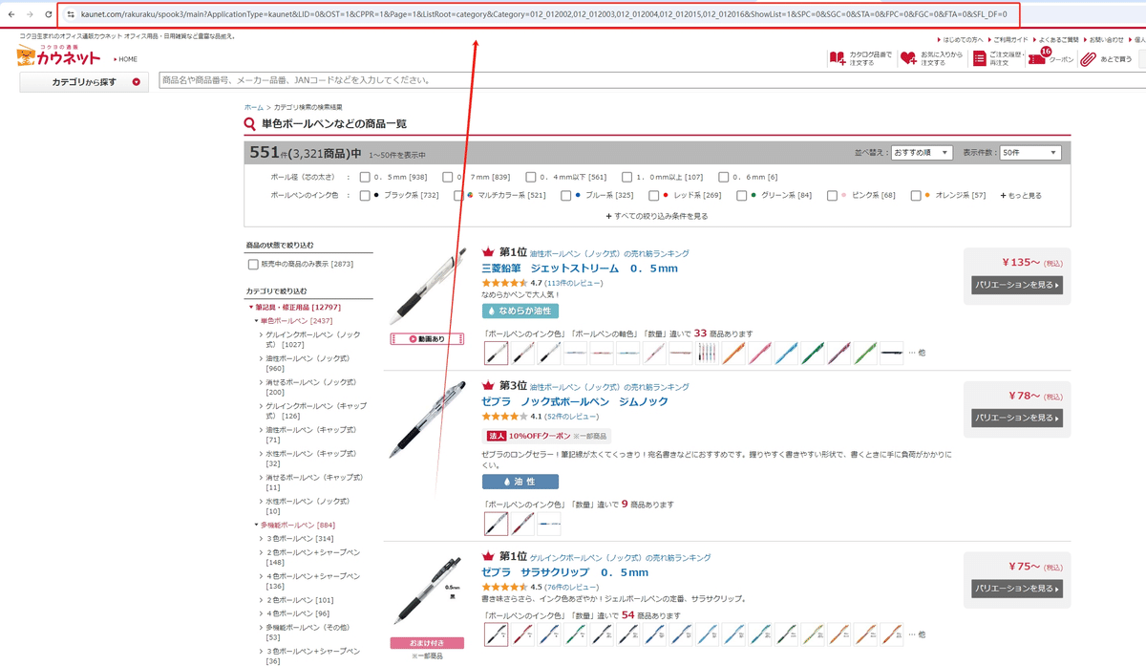Open the カテゴリから探す dropdown
Screen dimensions: 1146x666
point(83,81)
